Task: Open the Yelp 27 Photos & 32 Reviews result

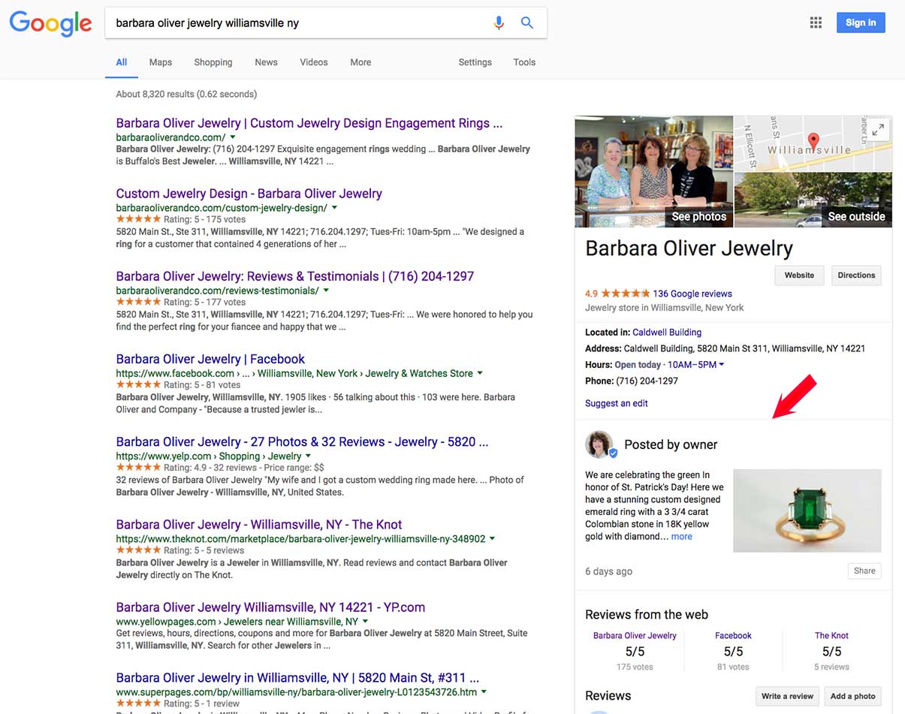Action: coord(303,441)
